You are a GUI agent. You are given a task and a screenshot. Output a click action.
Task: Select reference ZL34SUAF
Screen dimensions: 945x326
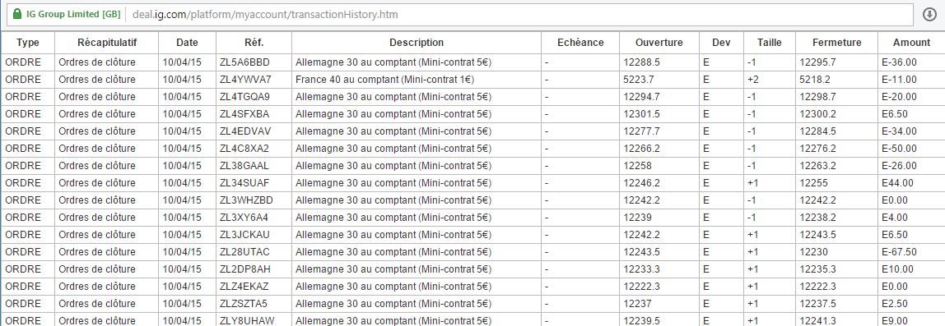[244, 183]
